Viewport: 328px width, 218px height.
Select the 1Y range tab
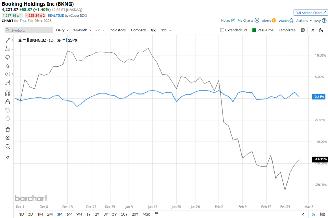tap(89, 214)
